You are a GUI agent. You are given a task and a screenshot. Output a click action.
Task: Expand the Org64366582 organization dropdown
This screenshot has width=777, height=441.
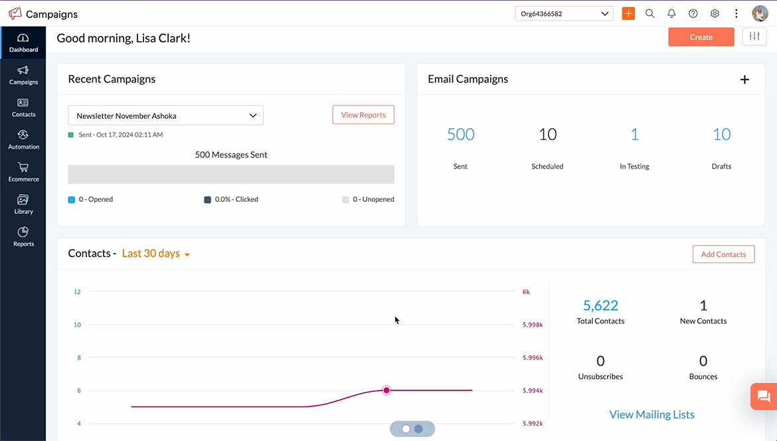[564, 13]
